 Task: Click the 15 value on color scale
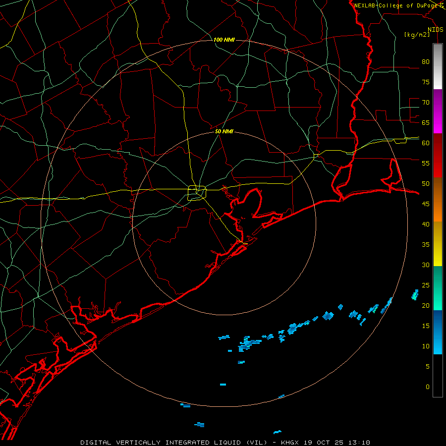(x=426, y=326)
